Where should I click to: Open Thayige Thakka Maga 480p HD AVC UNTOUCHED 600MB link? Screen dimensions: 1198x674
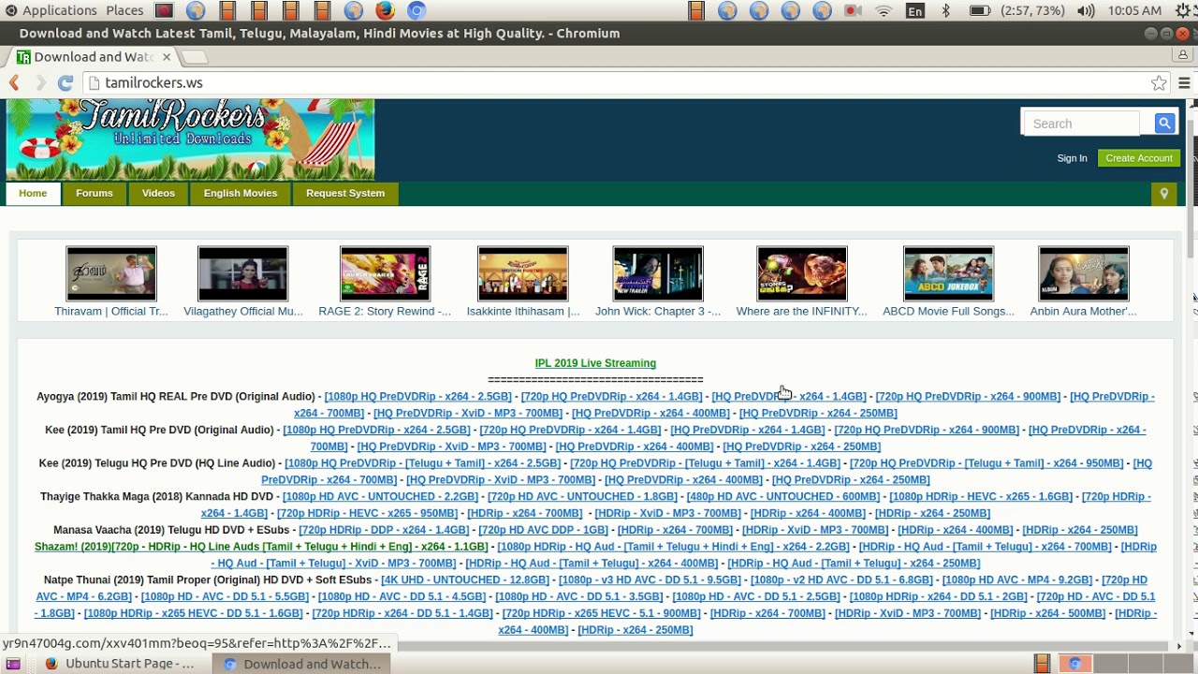(783, 497)
